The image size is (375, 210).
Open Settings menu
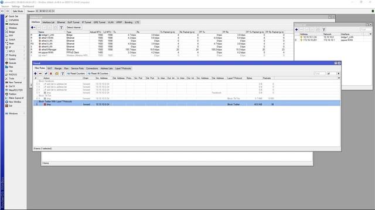(x=16, y=6)
